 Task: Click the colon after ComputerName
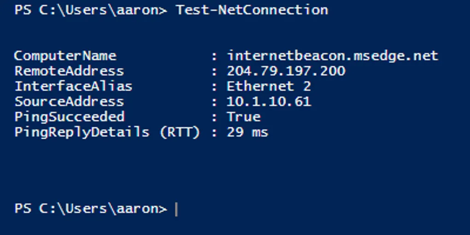click(x=214, y=57)
